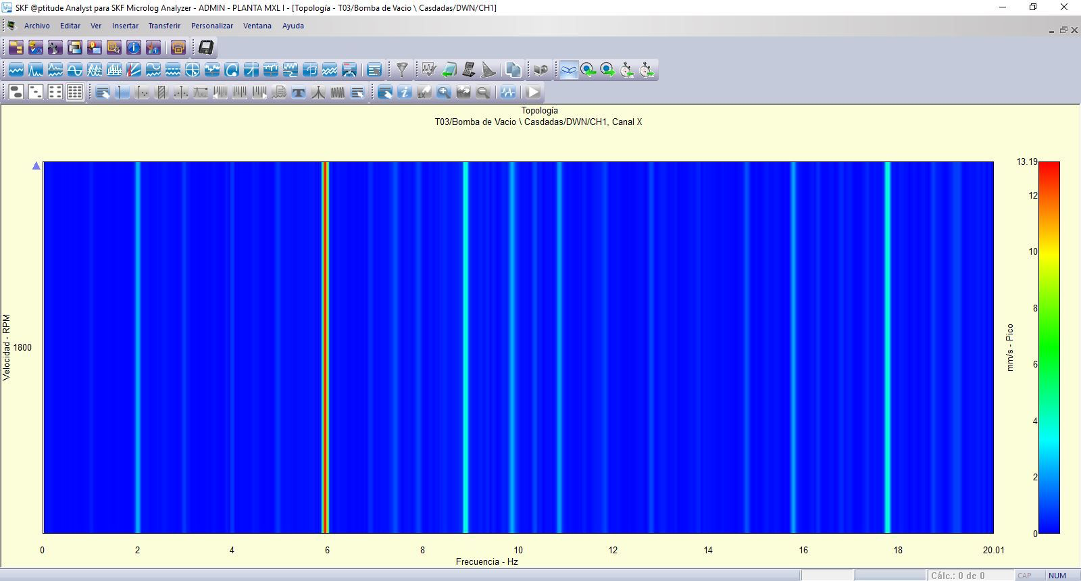Select the three-dash layout icon
Screen dimensions: 1081x581
[36, 92]
